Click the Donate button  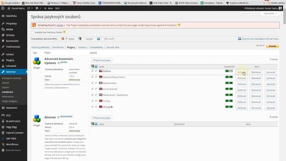272,46
